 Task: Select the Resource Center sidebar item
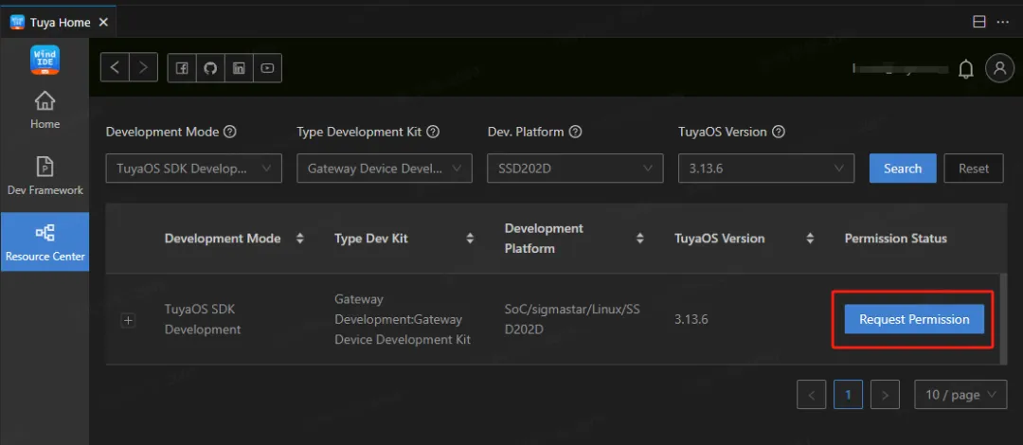click(x=45, y=241)
